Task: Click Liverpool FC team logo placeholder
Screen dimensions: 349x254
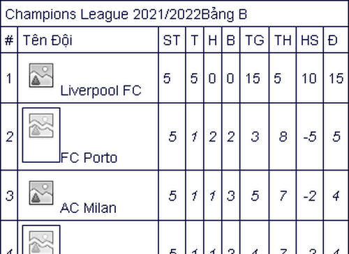Action: click(41, 75)
